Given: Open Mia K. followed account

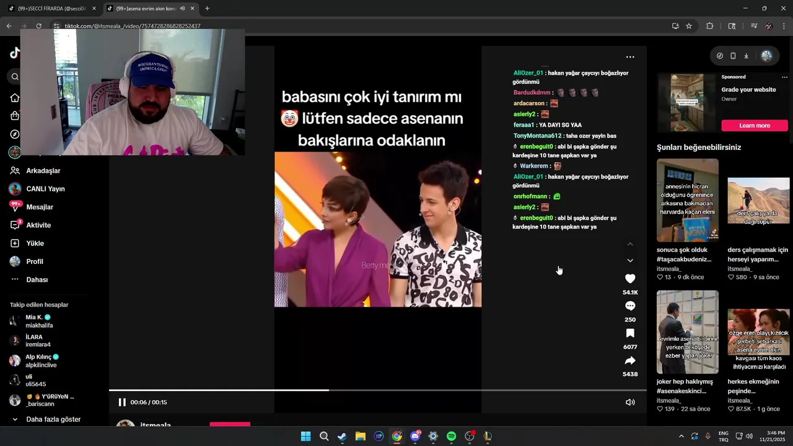Looking at the screenshot, I should click(x=34, y=321).
